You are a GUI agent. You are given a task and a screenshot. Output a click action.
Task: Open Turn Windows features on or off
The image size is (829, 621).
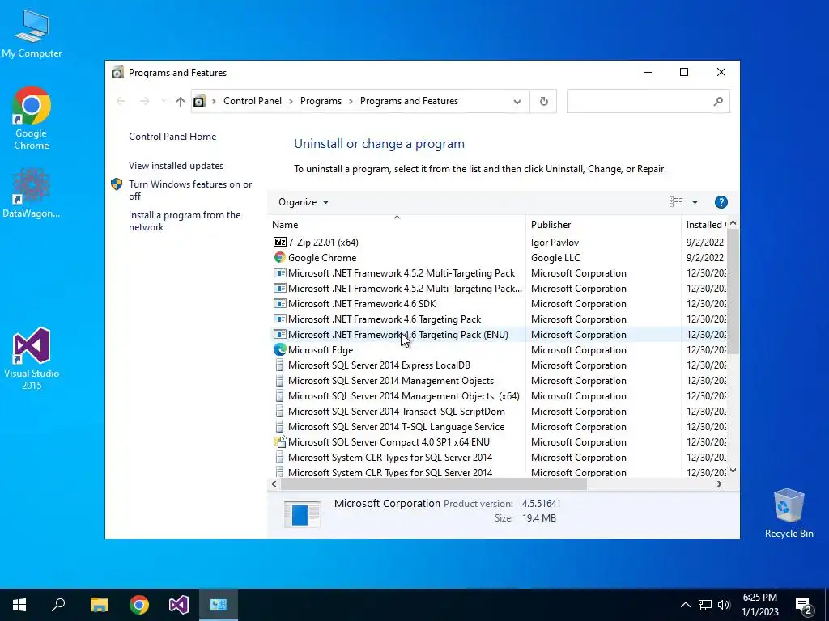[x=190, y=190]
